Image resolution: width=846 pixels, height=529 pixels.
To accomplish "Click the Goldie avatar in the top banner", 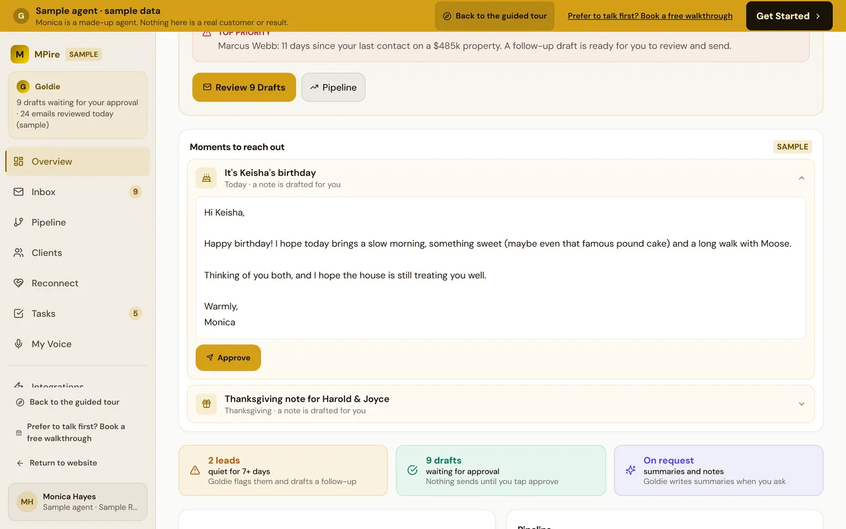I will coord(21,16).
